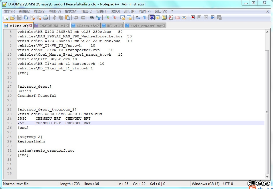The height and width of the screenshot is (189, 273).
Task: Click the Save All icon
Action: (26, 18)
